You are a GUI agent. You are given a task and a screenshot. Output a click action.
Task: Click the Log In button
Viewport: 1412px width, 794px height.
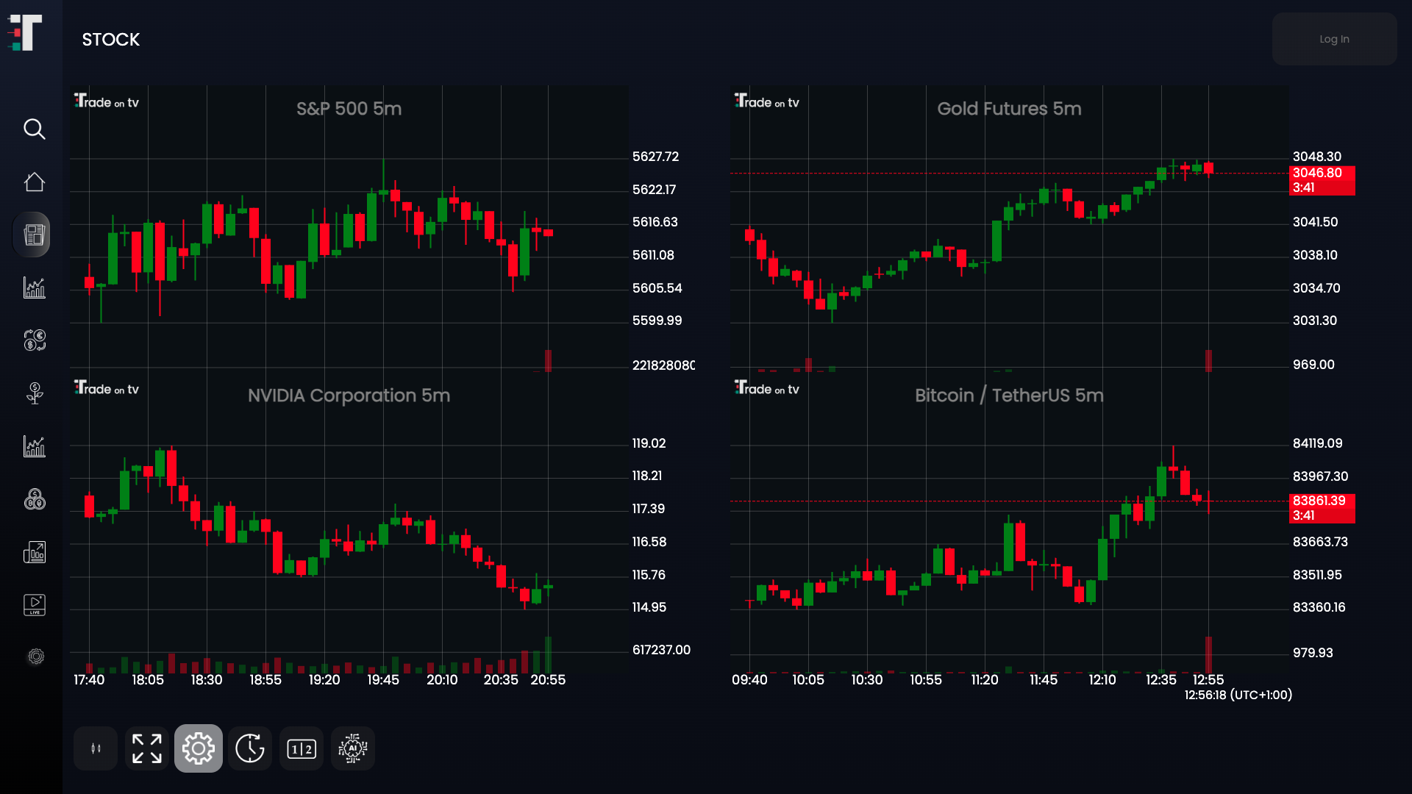1334,39
